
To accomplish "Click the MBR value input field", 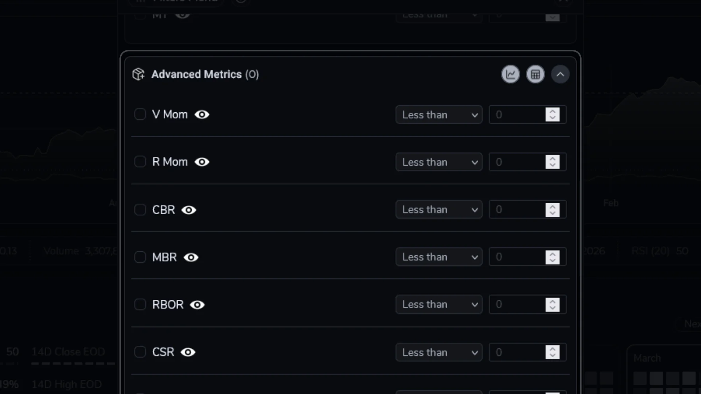I will [518, 257].
